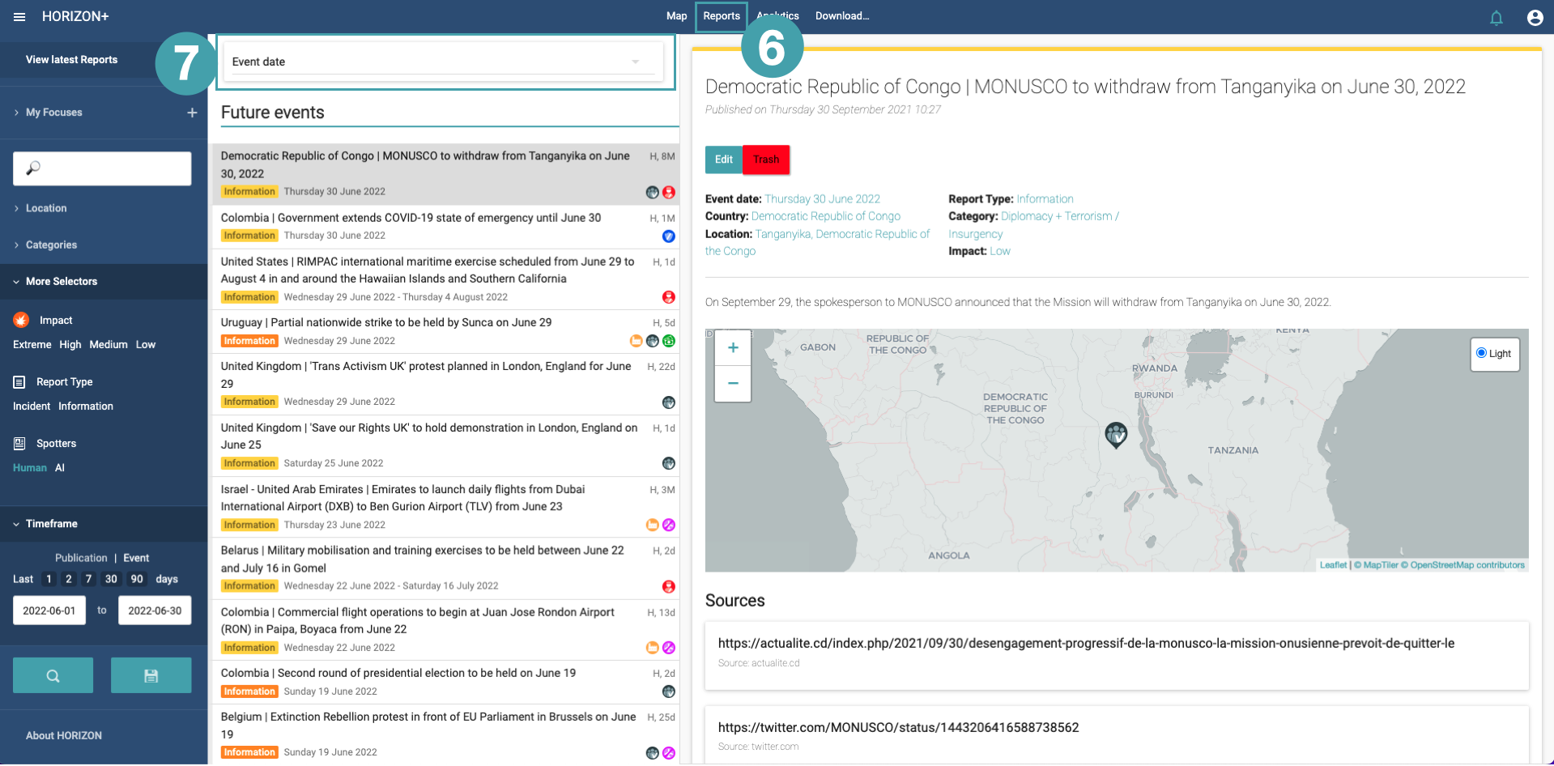The height and width of the screenshot is (766, 1554).
Task: Open the user account icon
Action: pos(1534,18)
